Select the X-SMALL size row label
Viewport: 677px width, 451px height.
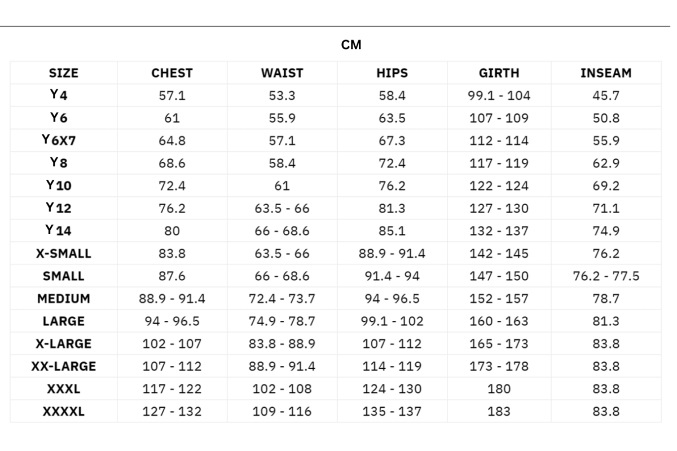(64, 254)
